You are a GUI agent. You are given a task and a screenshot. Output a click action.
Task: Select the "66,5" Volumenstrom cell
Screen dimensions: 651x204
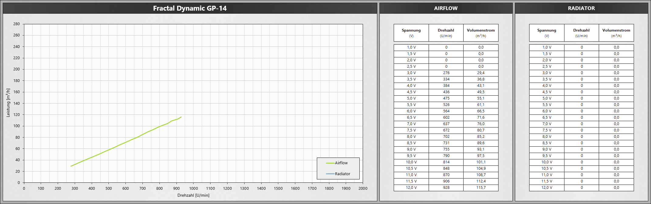coord(481,111)
